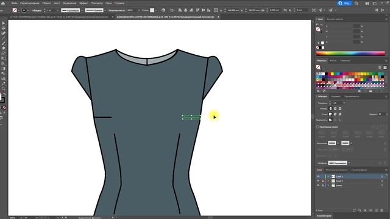Go to the Home screen icon
This screenshot has width=390, height=219.
pos(3,3)
